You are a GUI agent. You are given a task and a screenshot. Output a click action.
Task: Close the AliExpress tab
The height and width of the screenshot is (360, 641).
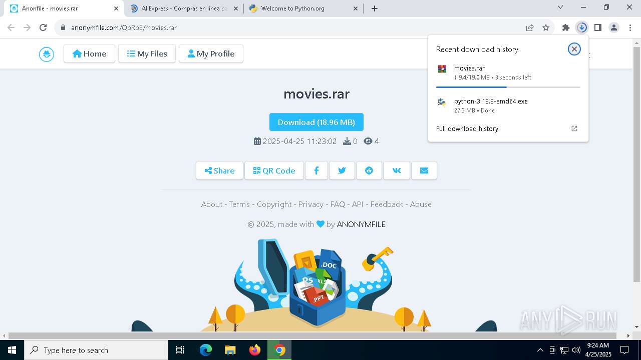tap(236, 8)
